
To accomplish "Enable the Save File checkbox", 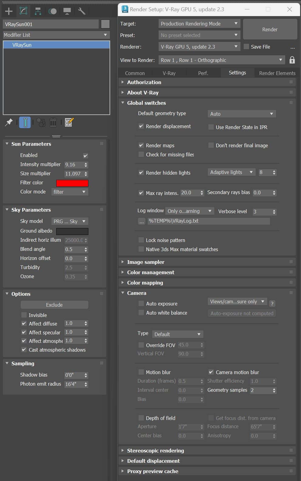I will (x=246, y=46).
